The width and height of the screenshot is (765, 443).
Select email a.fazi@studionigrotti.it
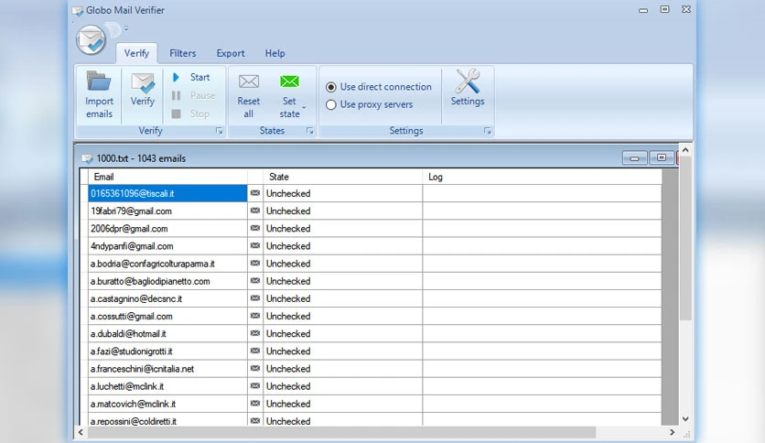coord(167,351)
